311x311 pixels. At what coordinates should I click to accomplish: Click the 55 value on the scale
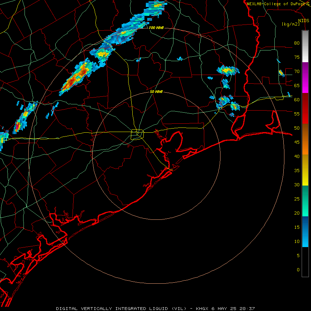297,114
